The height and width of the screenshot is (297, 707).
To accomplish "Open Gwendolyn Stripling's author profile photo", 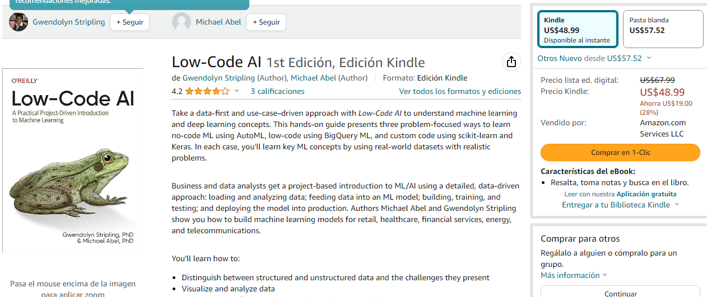I will pos(18,22).
